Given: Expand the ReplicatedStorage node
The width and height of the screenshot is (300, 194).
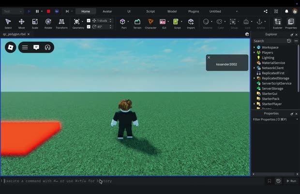Looking at the screenshot, I should 254,78.
